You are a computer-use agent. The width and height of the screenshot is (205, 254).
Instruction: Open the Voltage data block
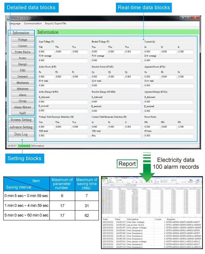coord(22,40)
